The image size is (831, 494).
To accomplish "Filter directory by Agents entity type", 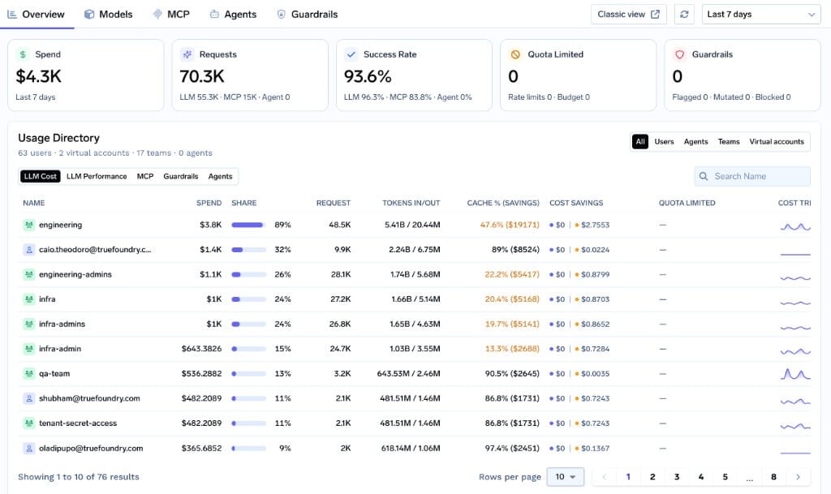I will click(695, 141).
